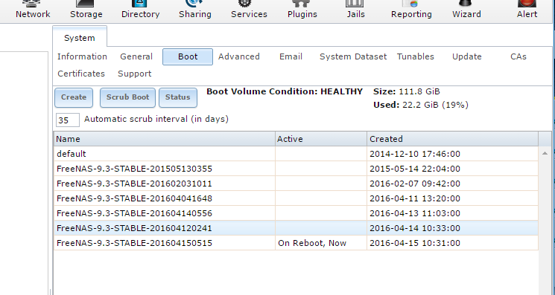This screenshot has height=295, width=555.
Task: Open the Tunables tab
Action: pos(415,56)
